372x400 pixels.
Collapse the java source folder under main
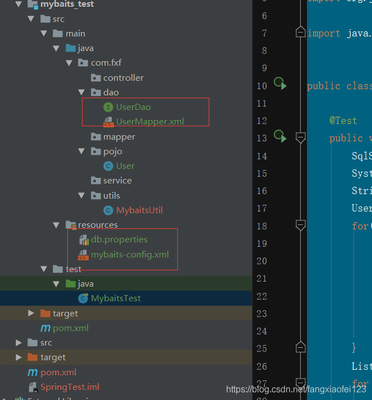56,48
